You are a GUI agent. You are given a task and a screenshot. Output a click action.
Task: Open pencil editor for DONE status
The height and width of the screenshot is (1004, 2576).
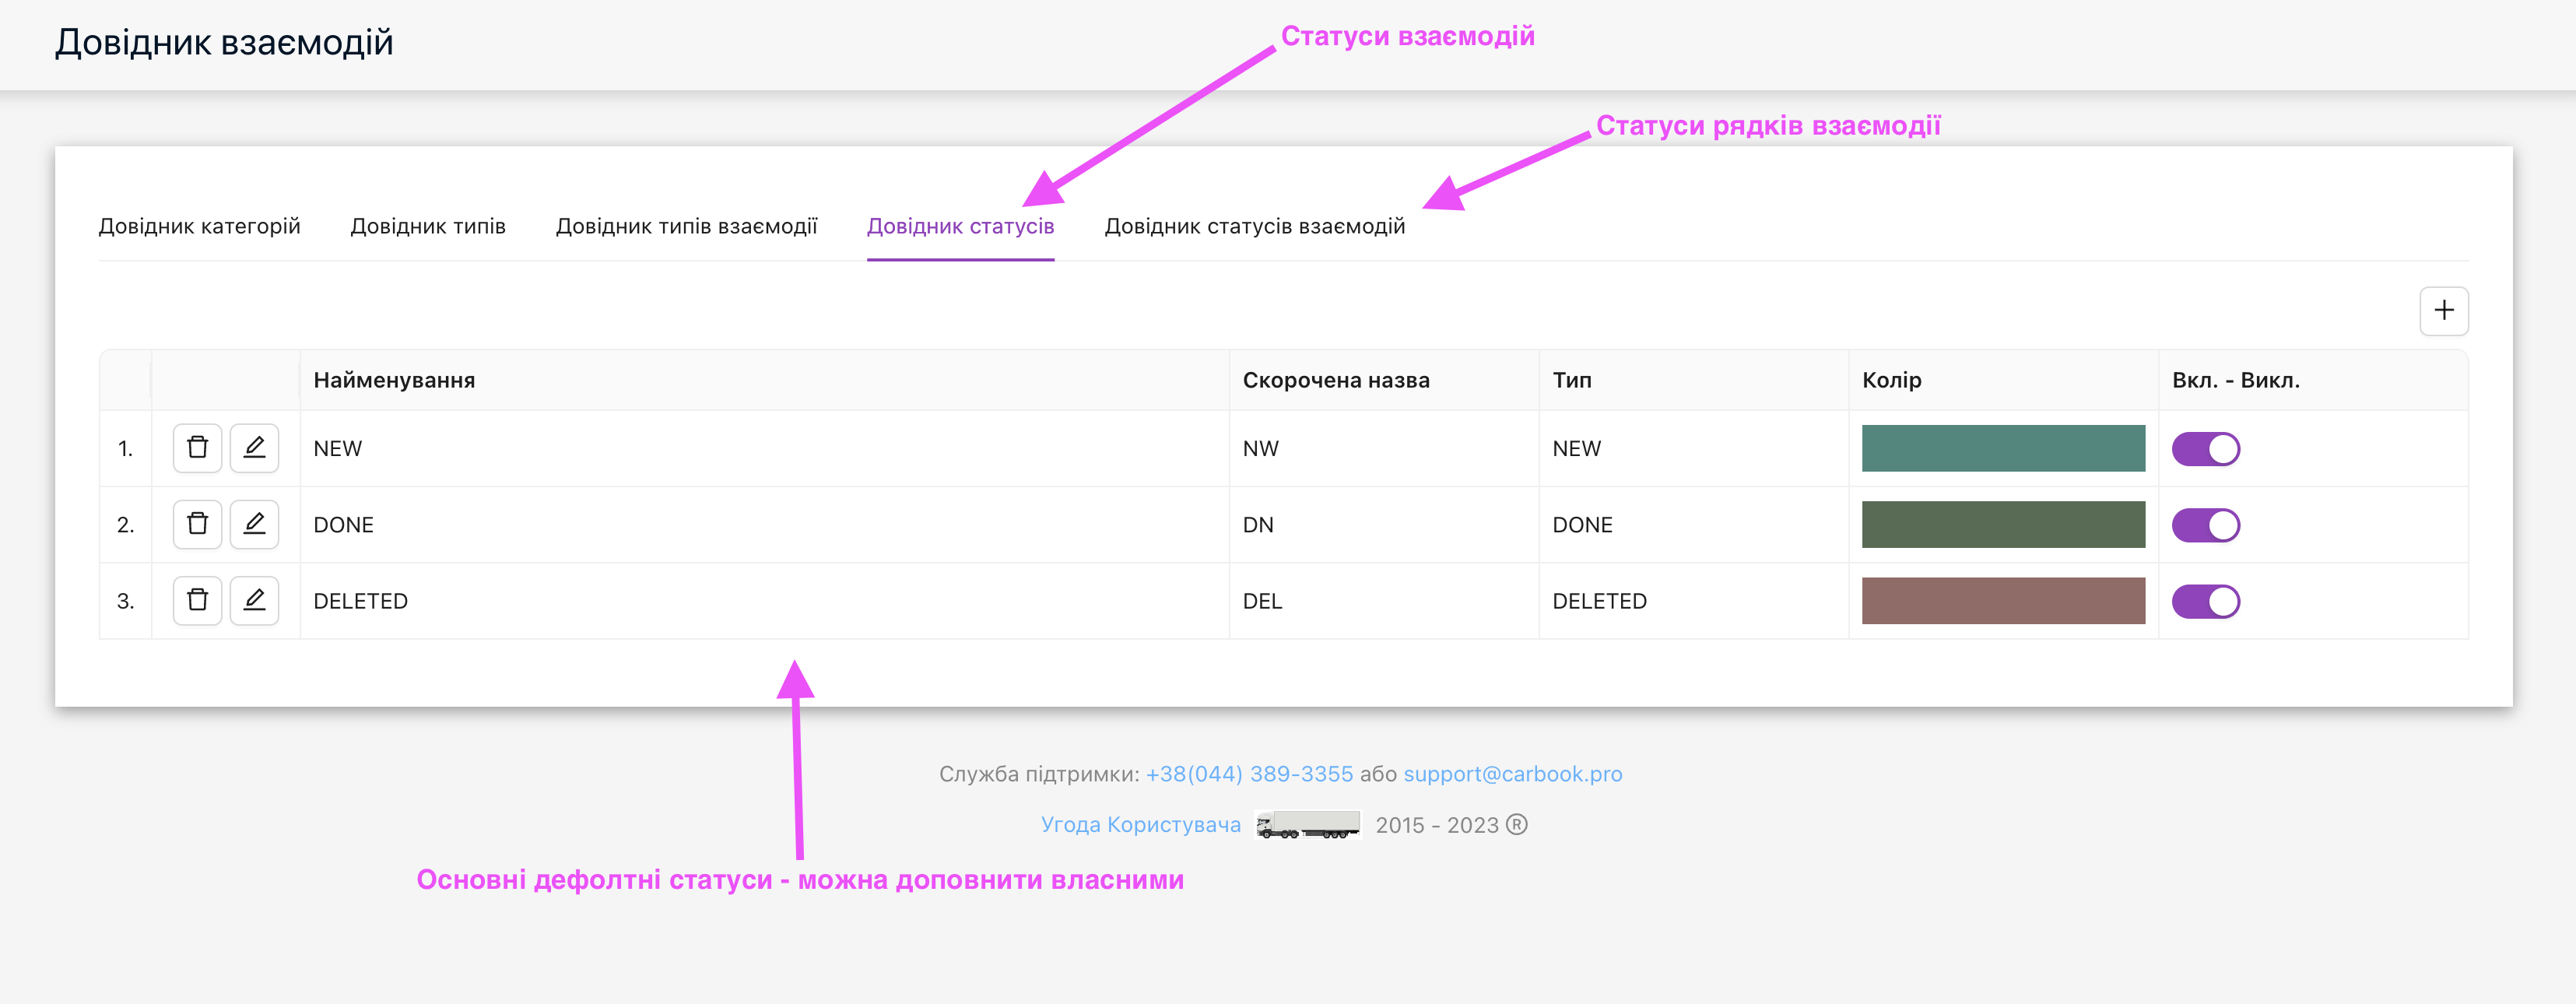(x=254, y=523)
